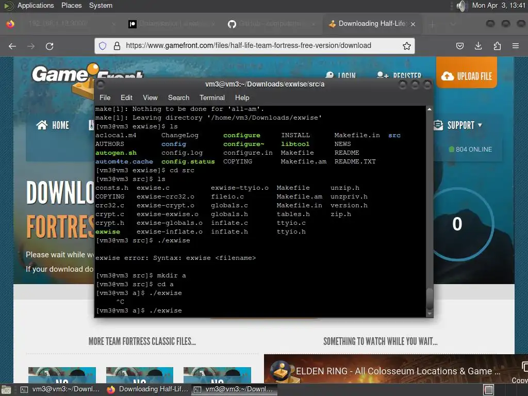Click the ELDEN RING video channel avatar
This screenshot has height=396, width=528.
[281, 371]
